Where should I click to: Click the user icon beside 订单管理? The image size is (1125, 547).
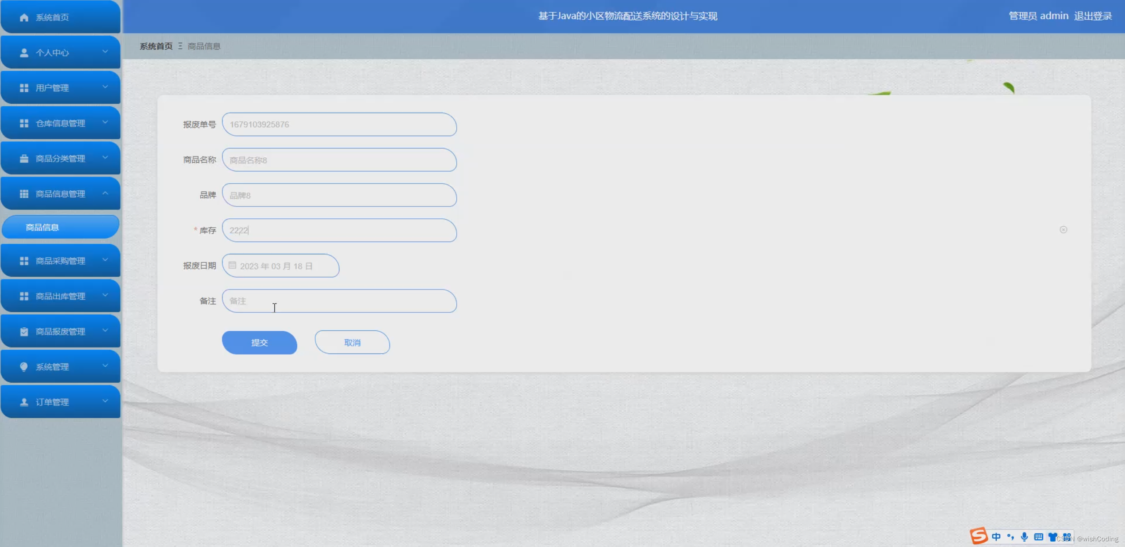[x=24, y=402]
